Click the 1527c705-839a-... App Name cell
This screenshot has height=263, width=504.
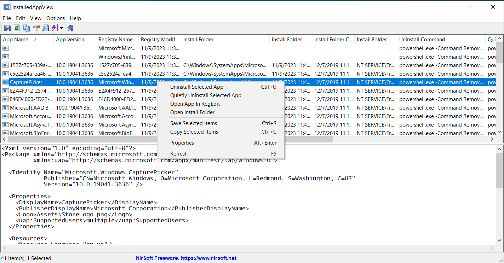point(30,65)
